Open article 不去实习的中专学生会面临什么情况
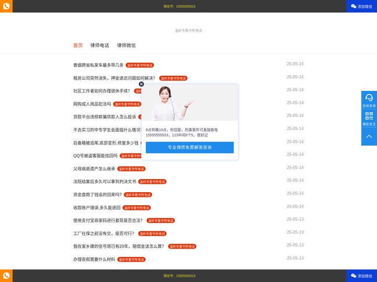The width and height of the screenshot is (377, 282). point(107,130)
